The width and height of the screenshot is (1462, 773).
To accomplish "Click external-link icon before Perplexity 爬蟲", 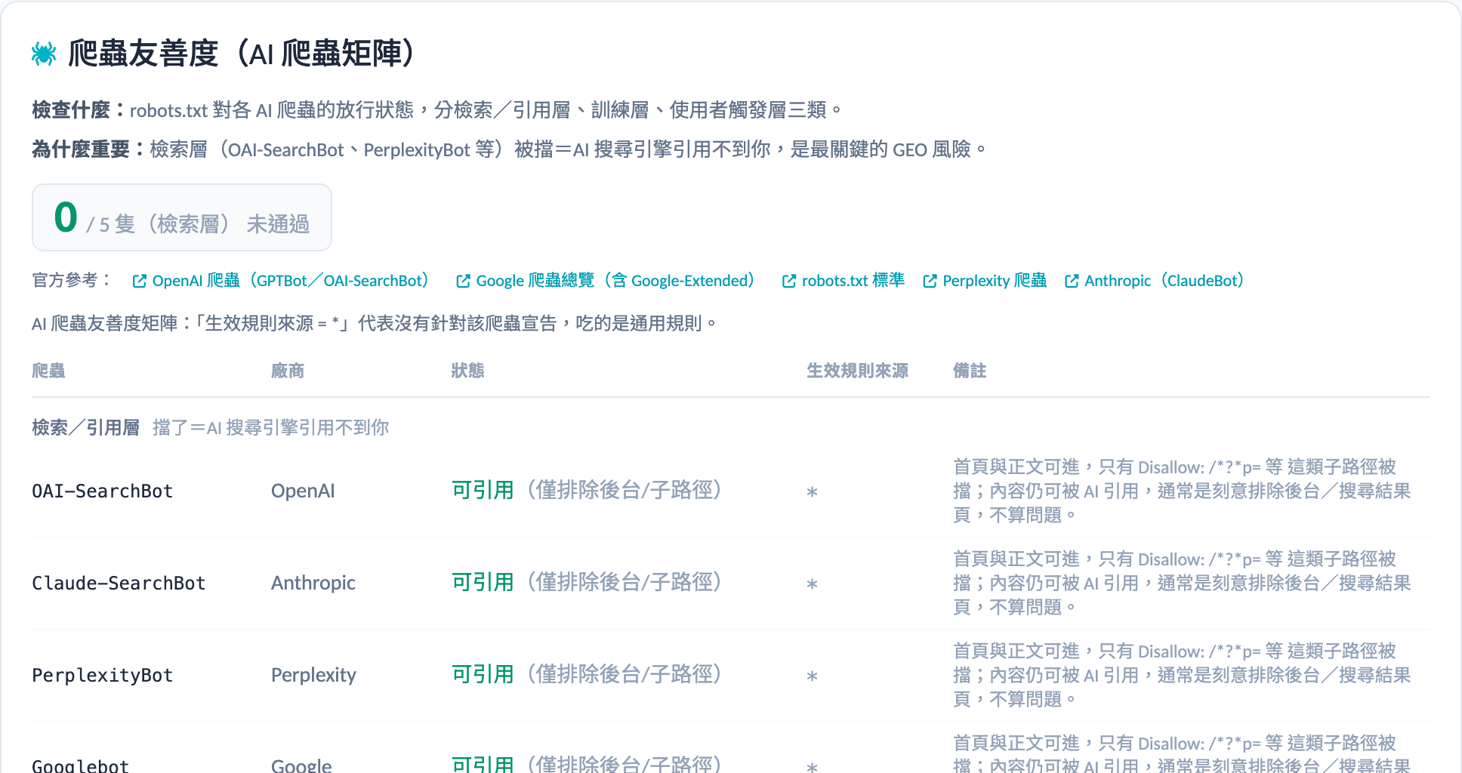I will pos(930,282).
